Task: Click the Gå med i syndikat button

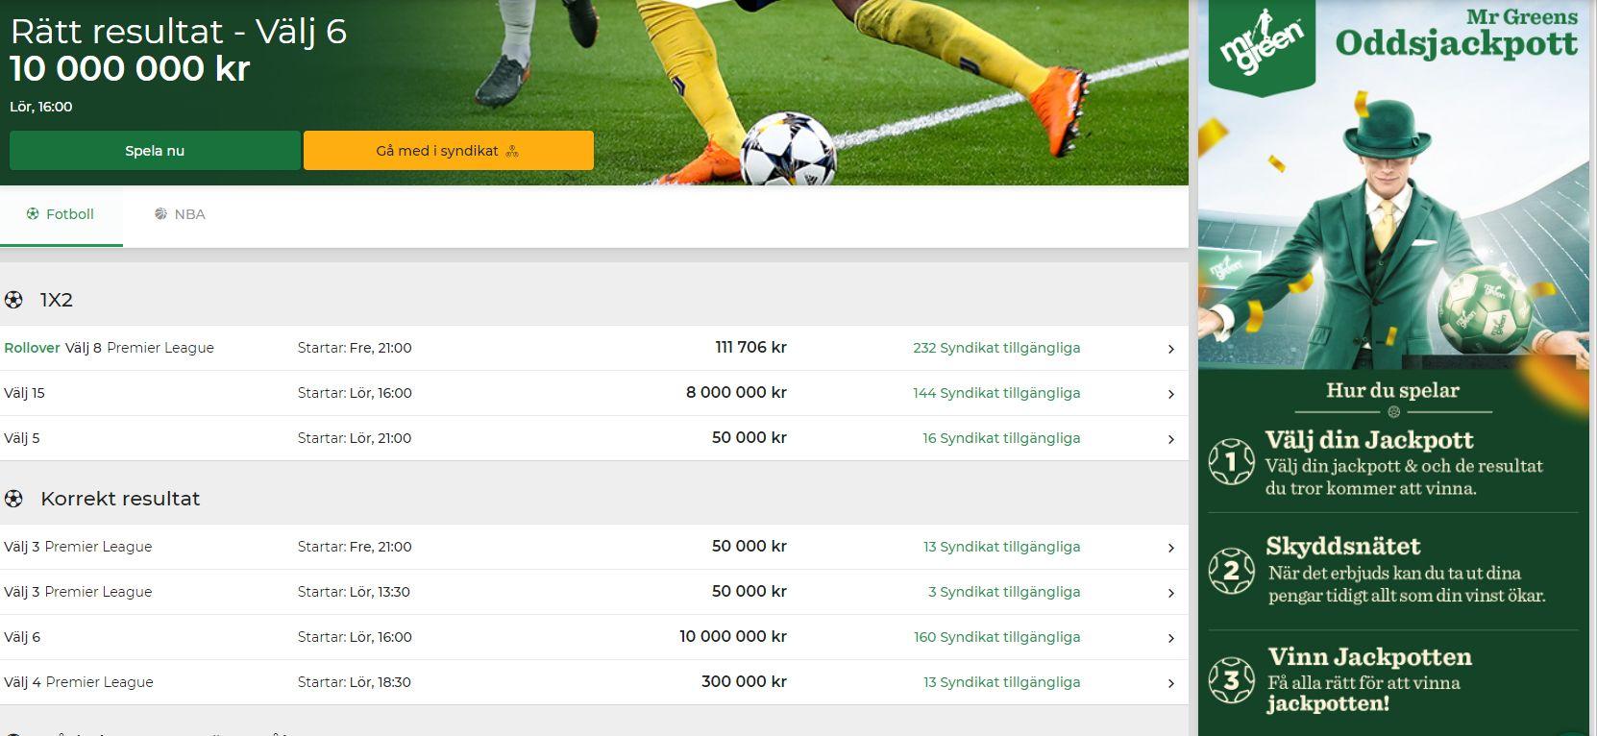Action: [449, 151]
